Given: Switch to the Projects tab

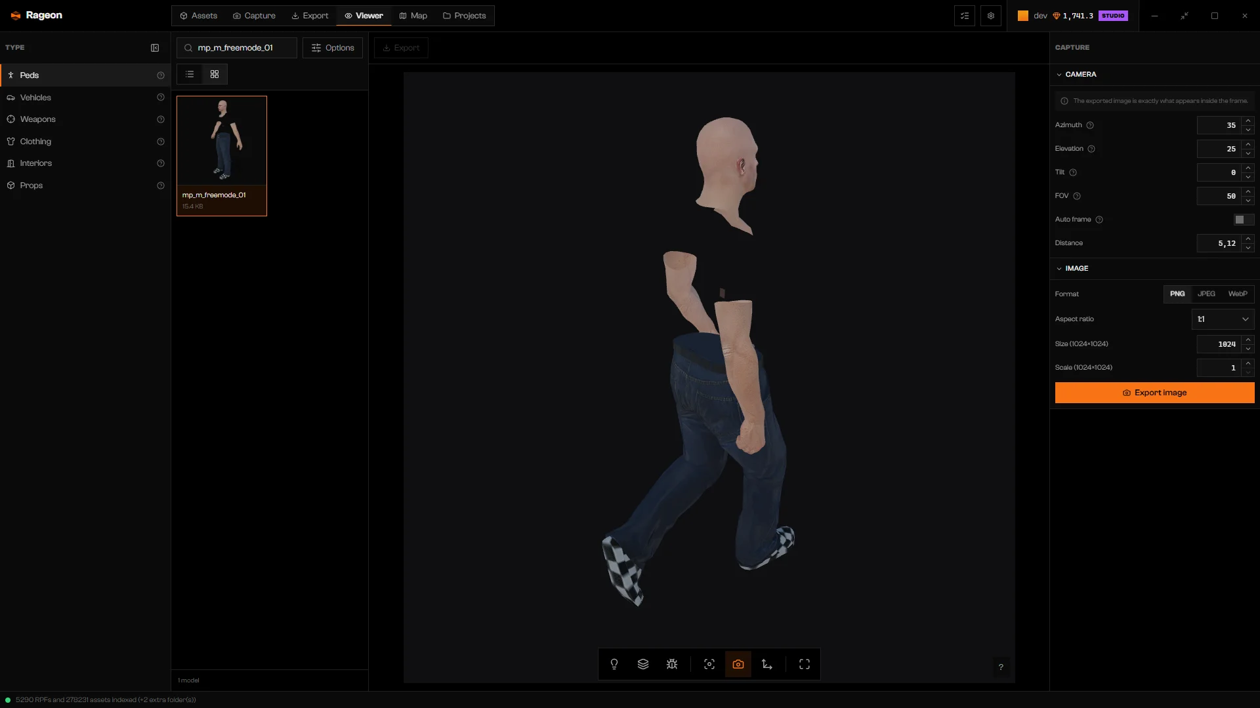Looking at the screenshot, I should click(x=464, y=16).
